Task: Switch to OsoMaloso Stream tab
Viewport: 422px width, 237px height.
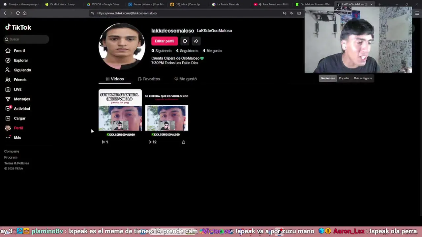Action: click(x=314, y=4)
